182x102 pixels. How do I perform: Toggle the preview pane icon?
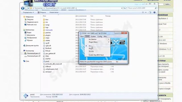150,12
